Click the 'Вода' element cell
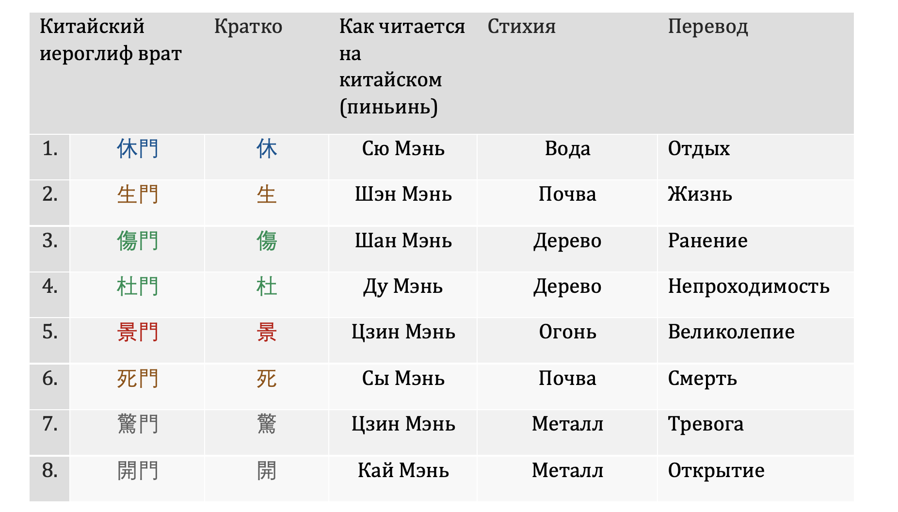 (x=568, y=148)
